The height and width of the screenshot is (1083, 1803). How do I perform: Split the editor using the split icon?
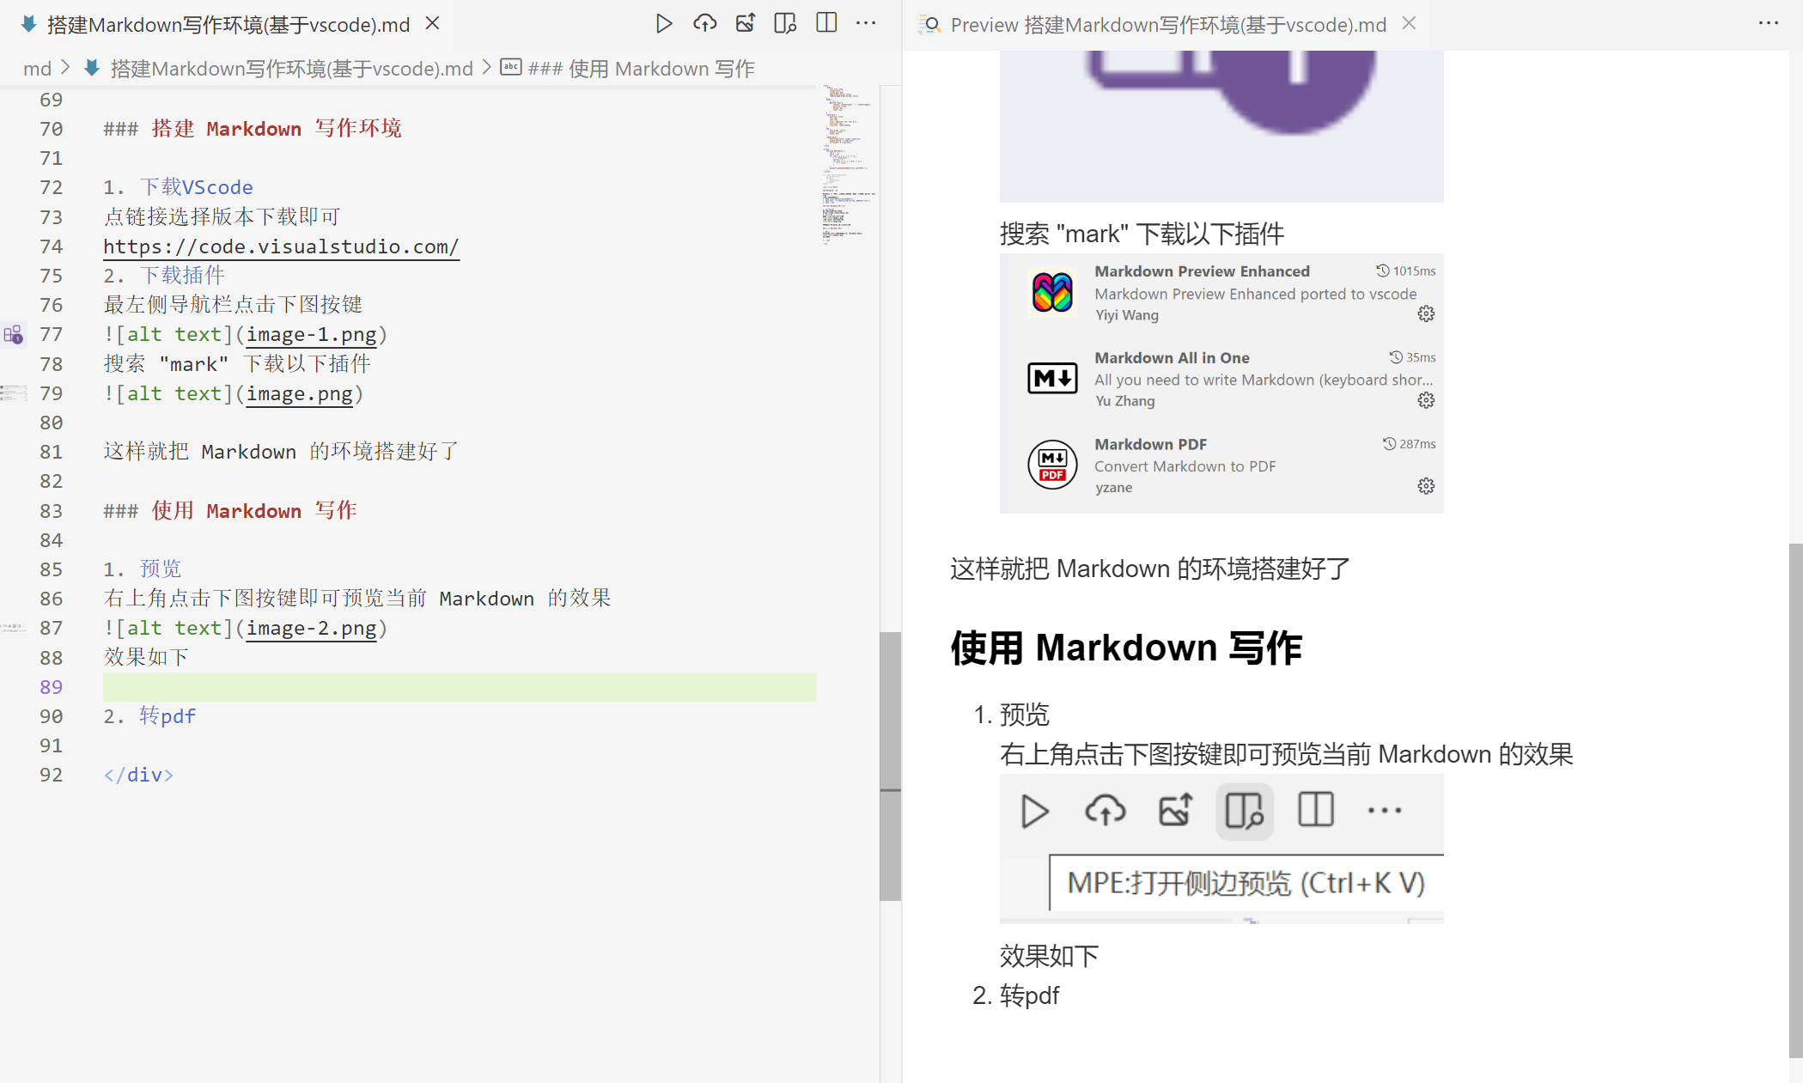pyautogui.click(x=825, y=23)
